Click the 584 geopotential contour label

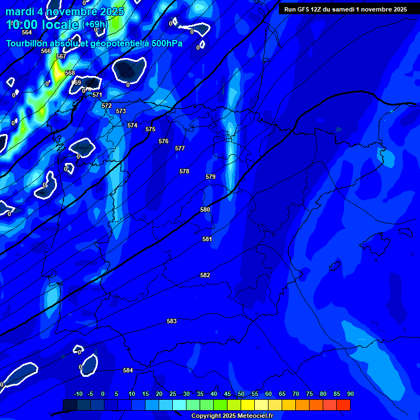point(128,370)
